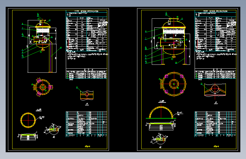Pick the three-lug plan view on left sheet
The image size is (246, 159).
[x=43, y=87]
